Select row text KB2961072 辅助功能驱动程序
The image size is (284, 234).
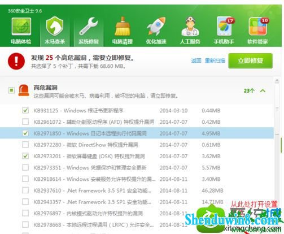click(x=94, y=122)
